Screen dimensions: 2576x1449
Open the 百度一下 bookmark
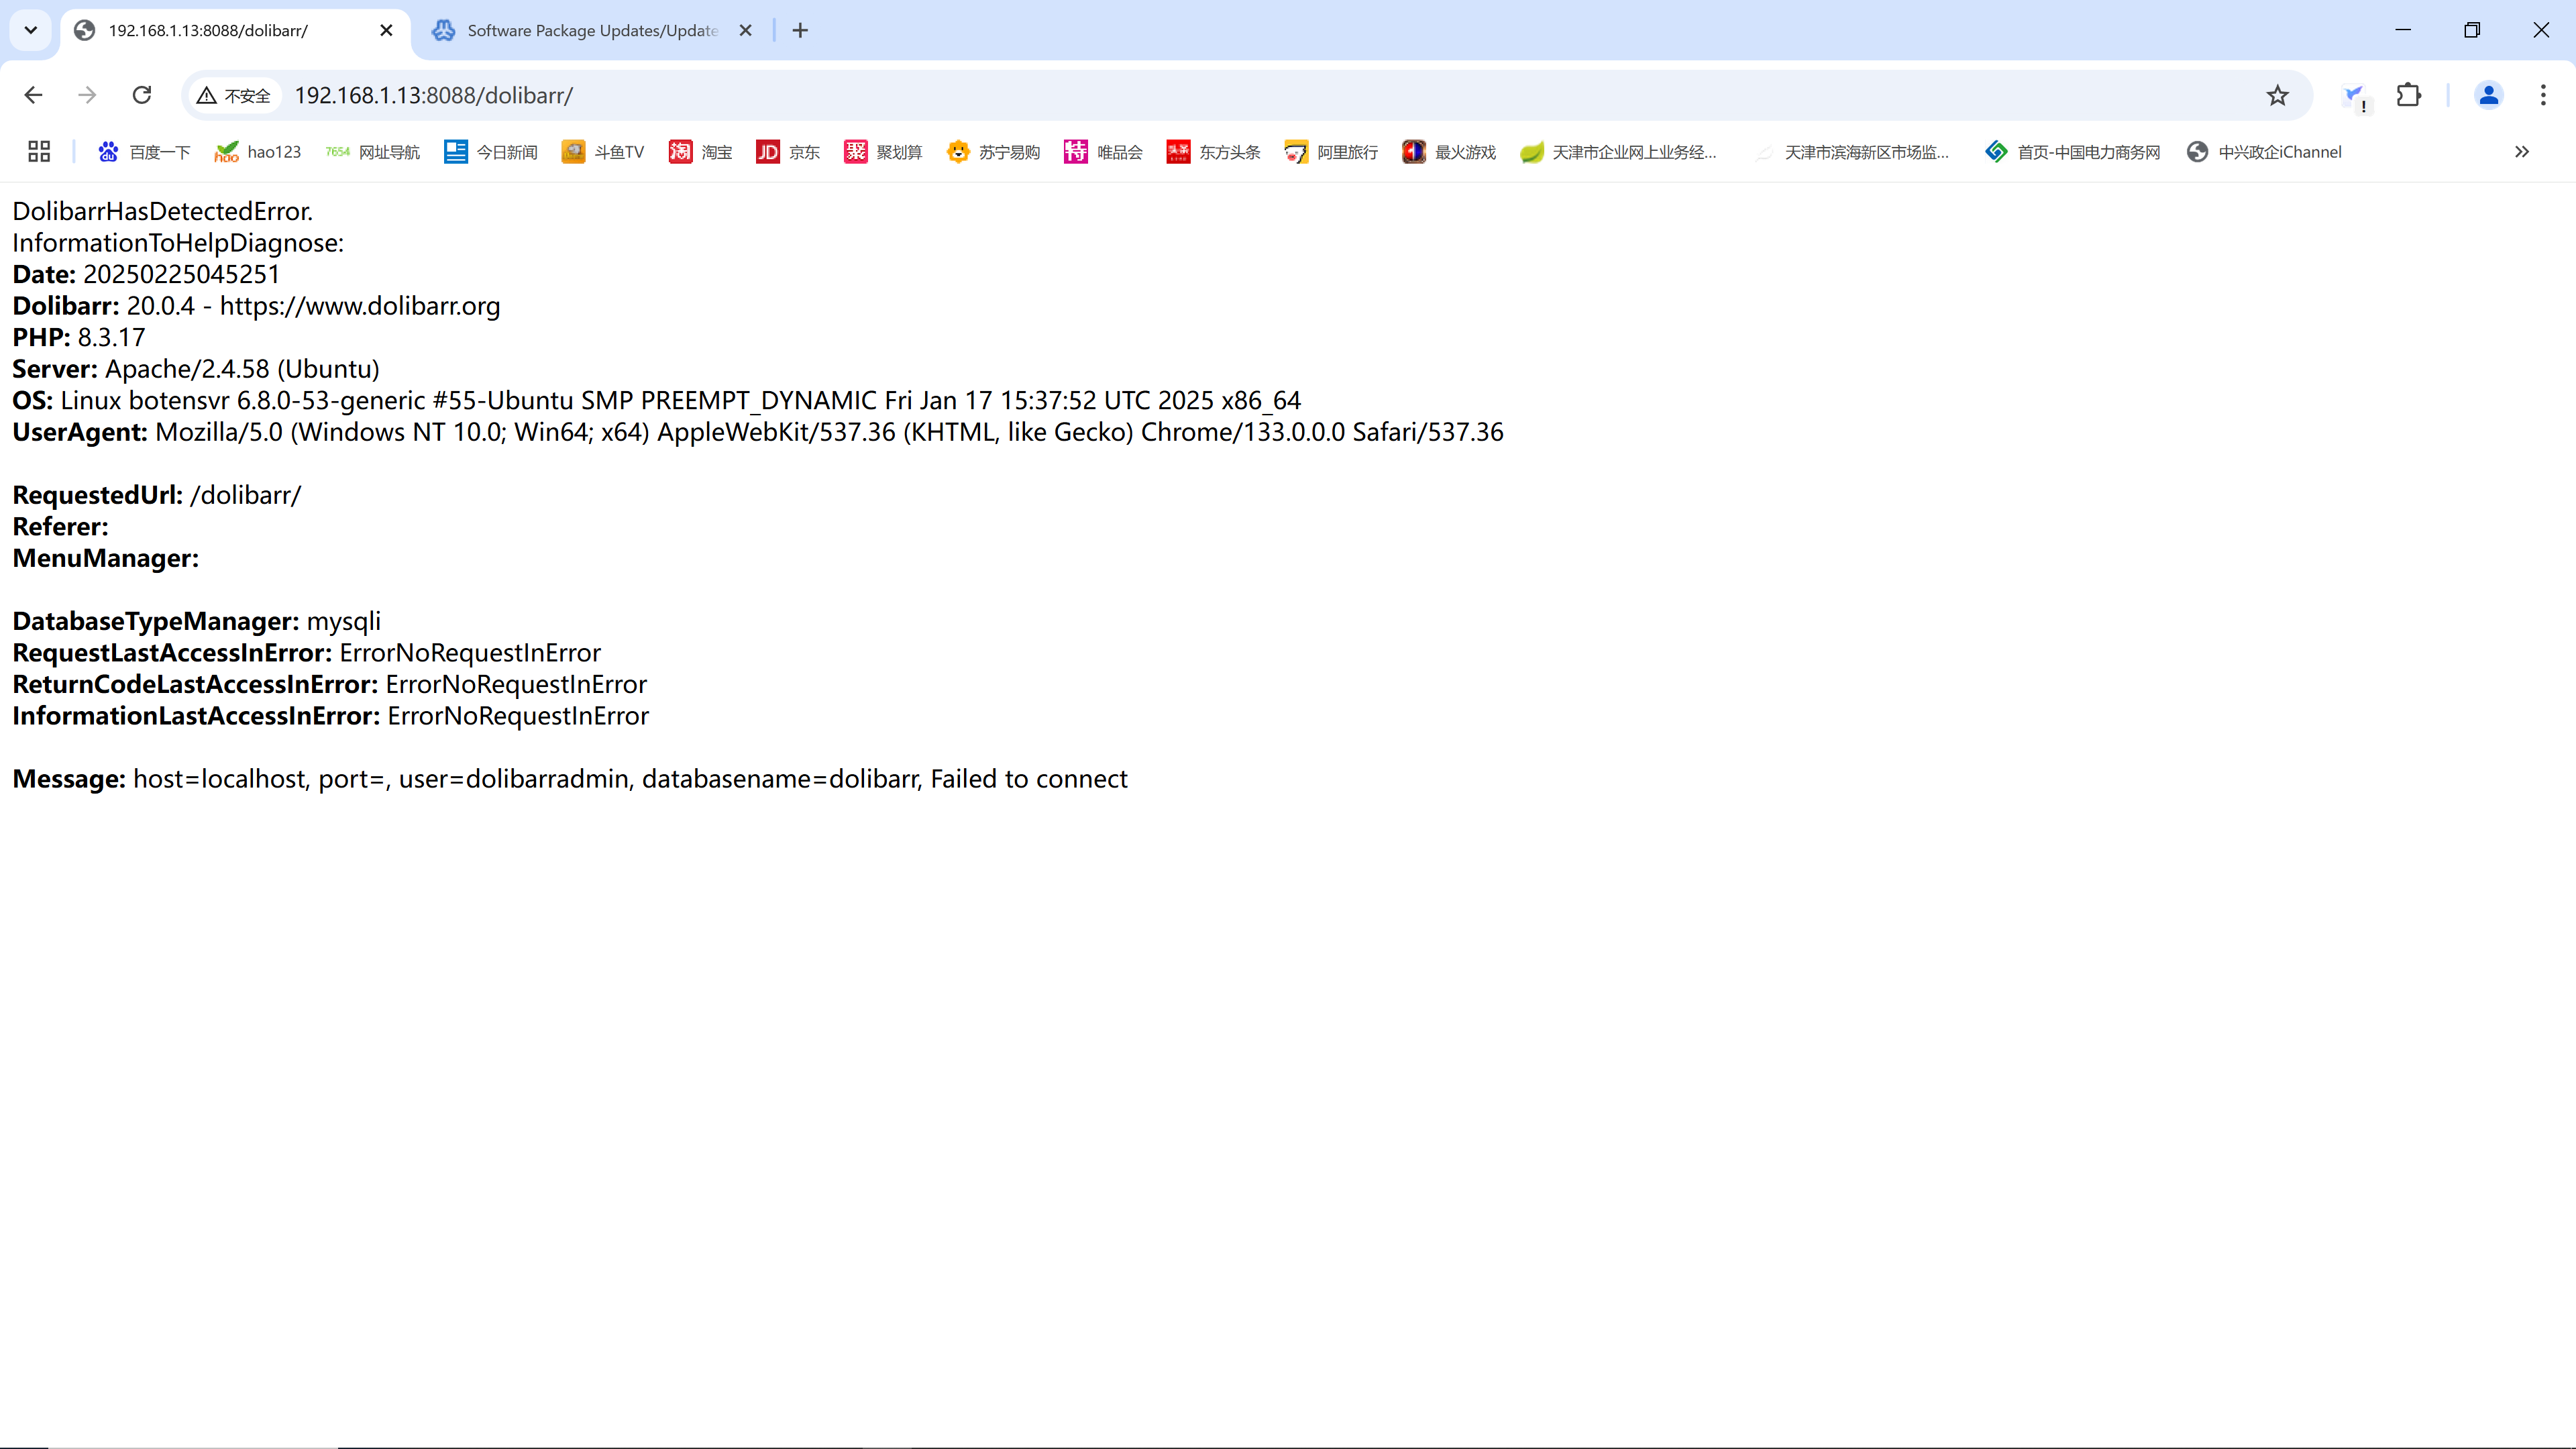click(144, 152)
